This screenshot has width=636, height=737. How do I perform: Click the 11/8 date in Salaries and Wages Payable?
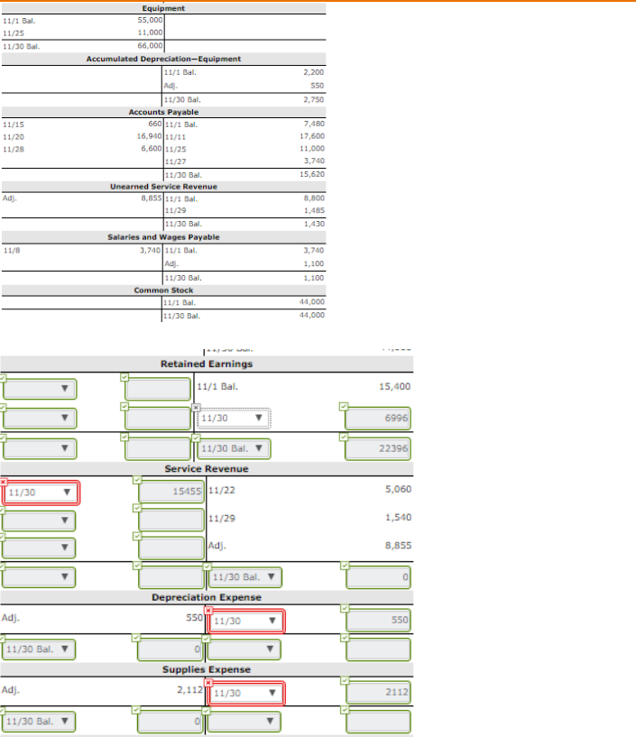[x=12, y=250]
